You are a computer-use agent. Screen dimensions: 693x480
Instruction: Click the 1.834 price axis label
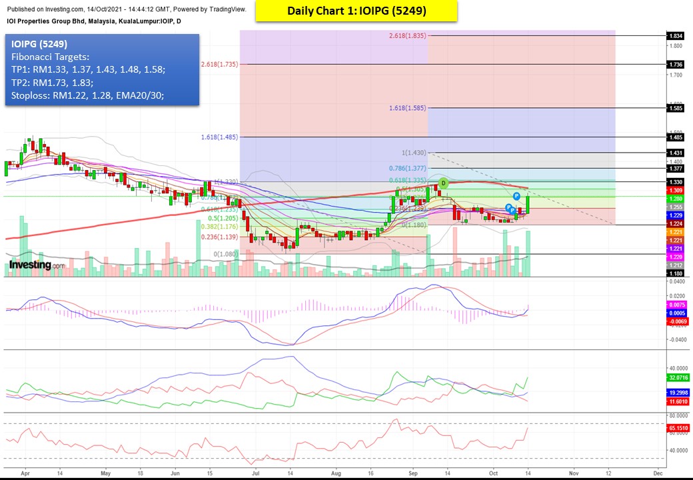point(676,35)
